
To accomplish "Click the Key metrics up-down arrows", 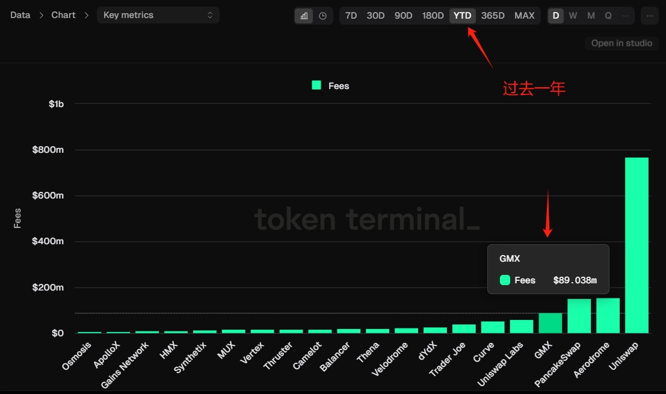I will (210, 15).
